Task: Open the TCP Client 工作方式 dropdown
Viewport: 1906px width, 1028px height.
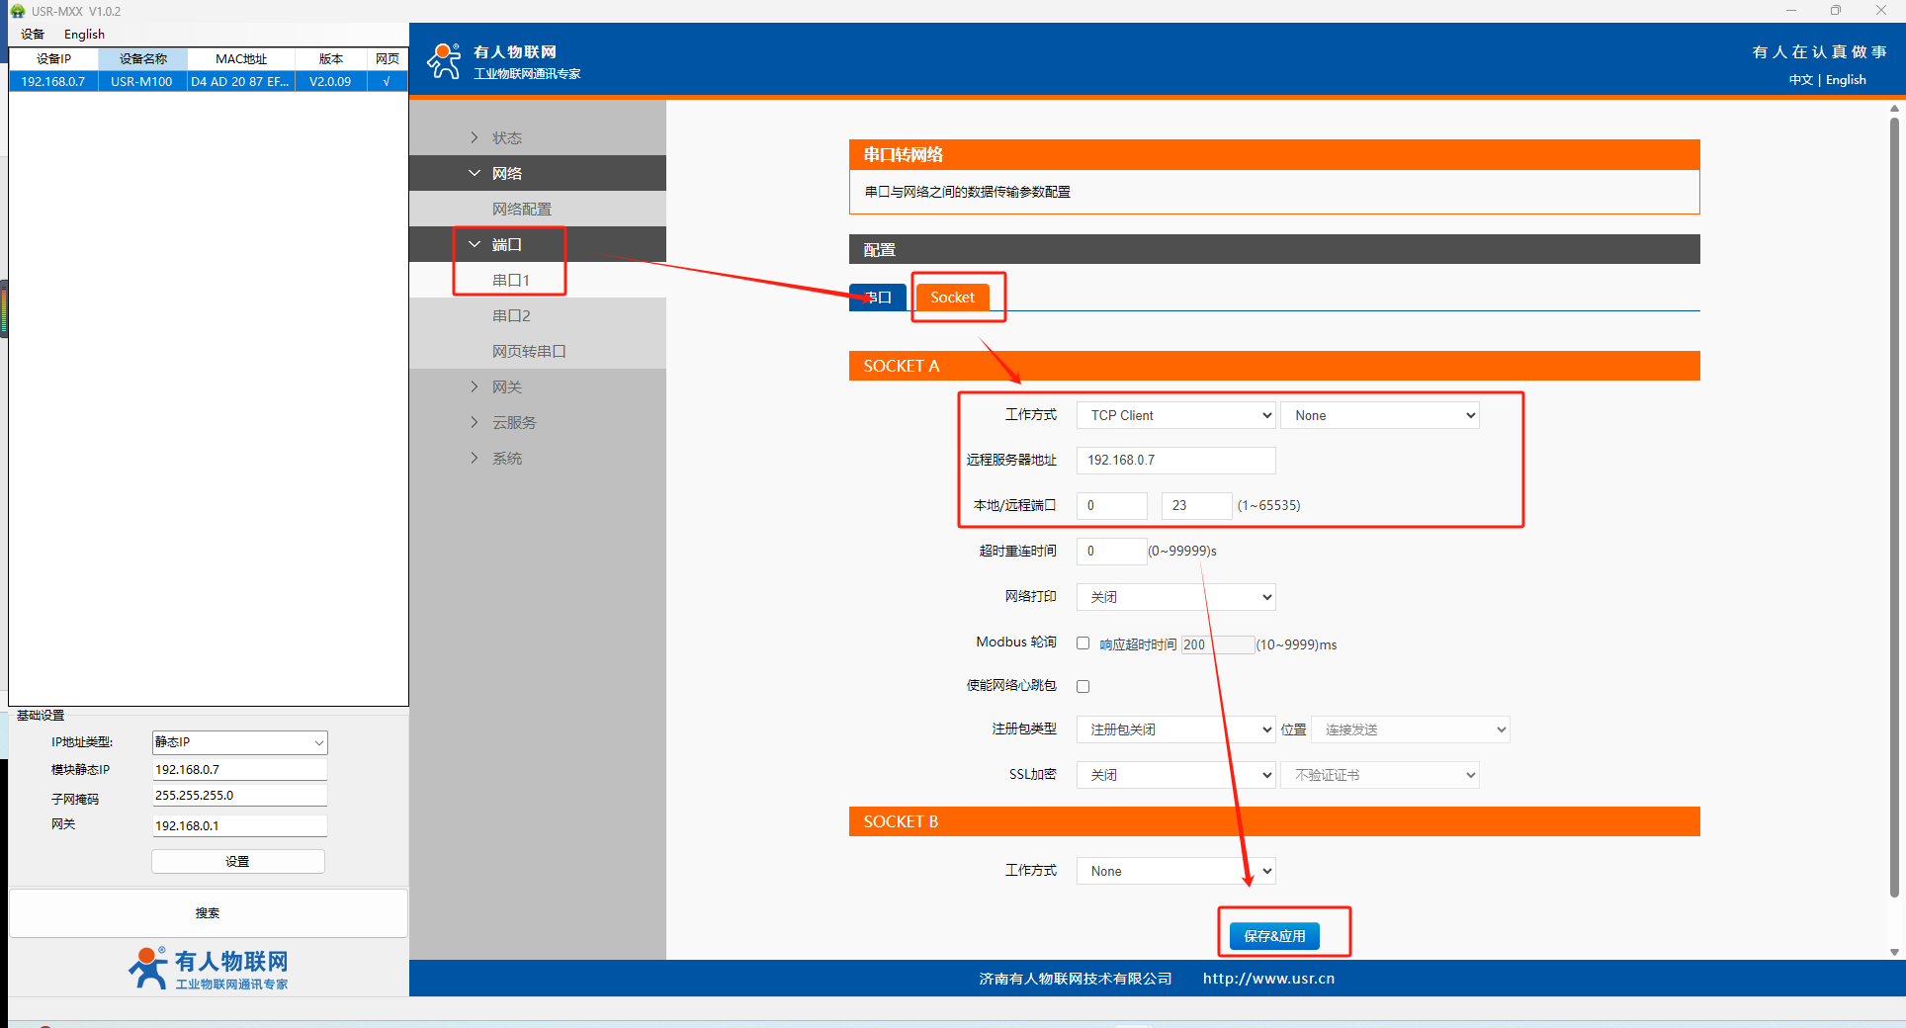Action: (1175, 415)
